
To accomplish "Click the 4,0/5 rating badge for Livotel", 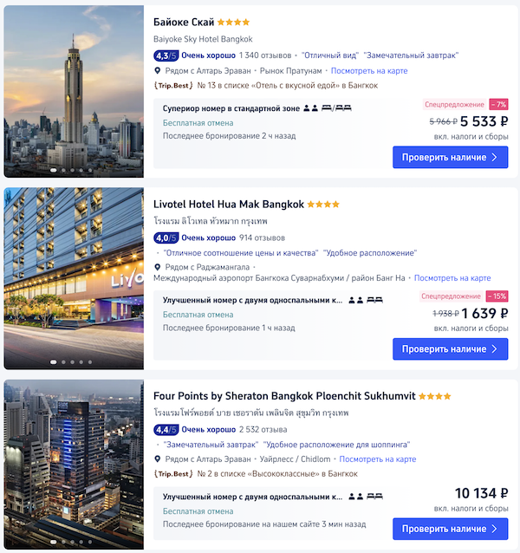I will pyautogui.click(x=166, y=238).
